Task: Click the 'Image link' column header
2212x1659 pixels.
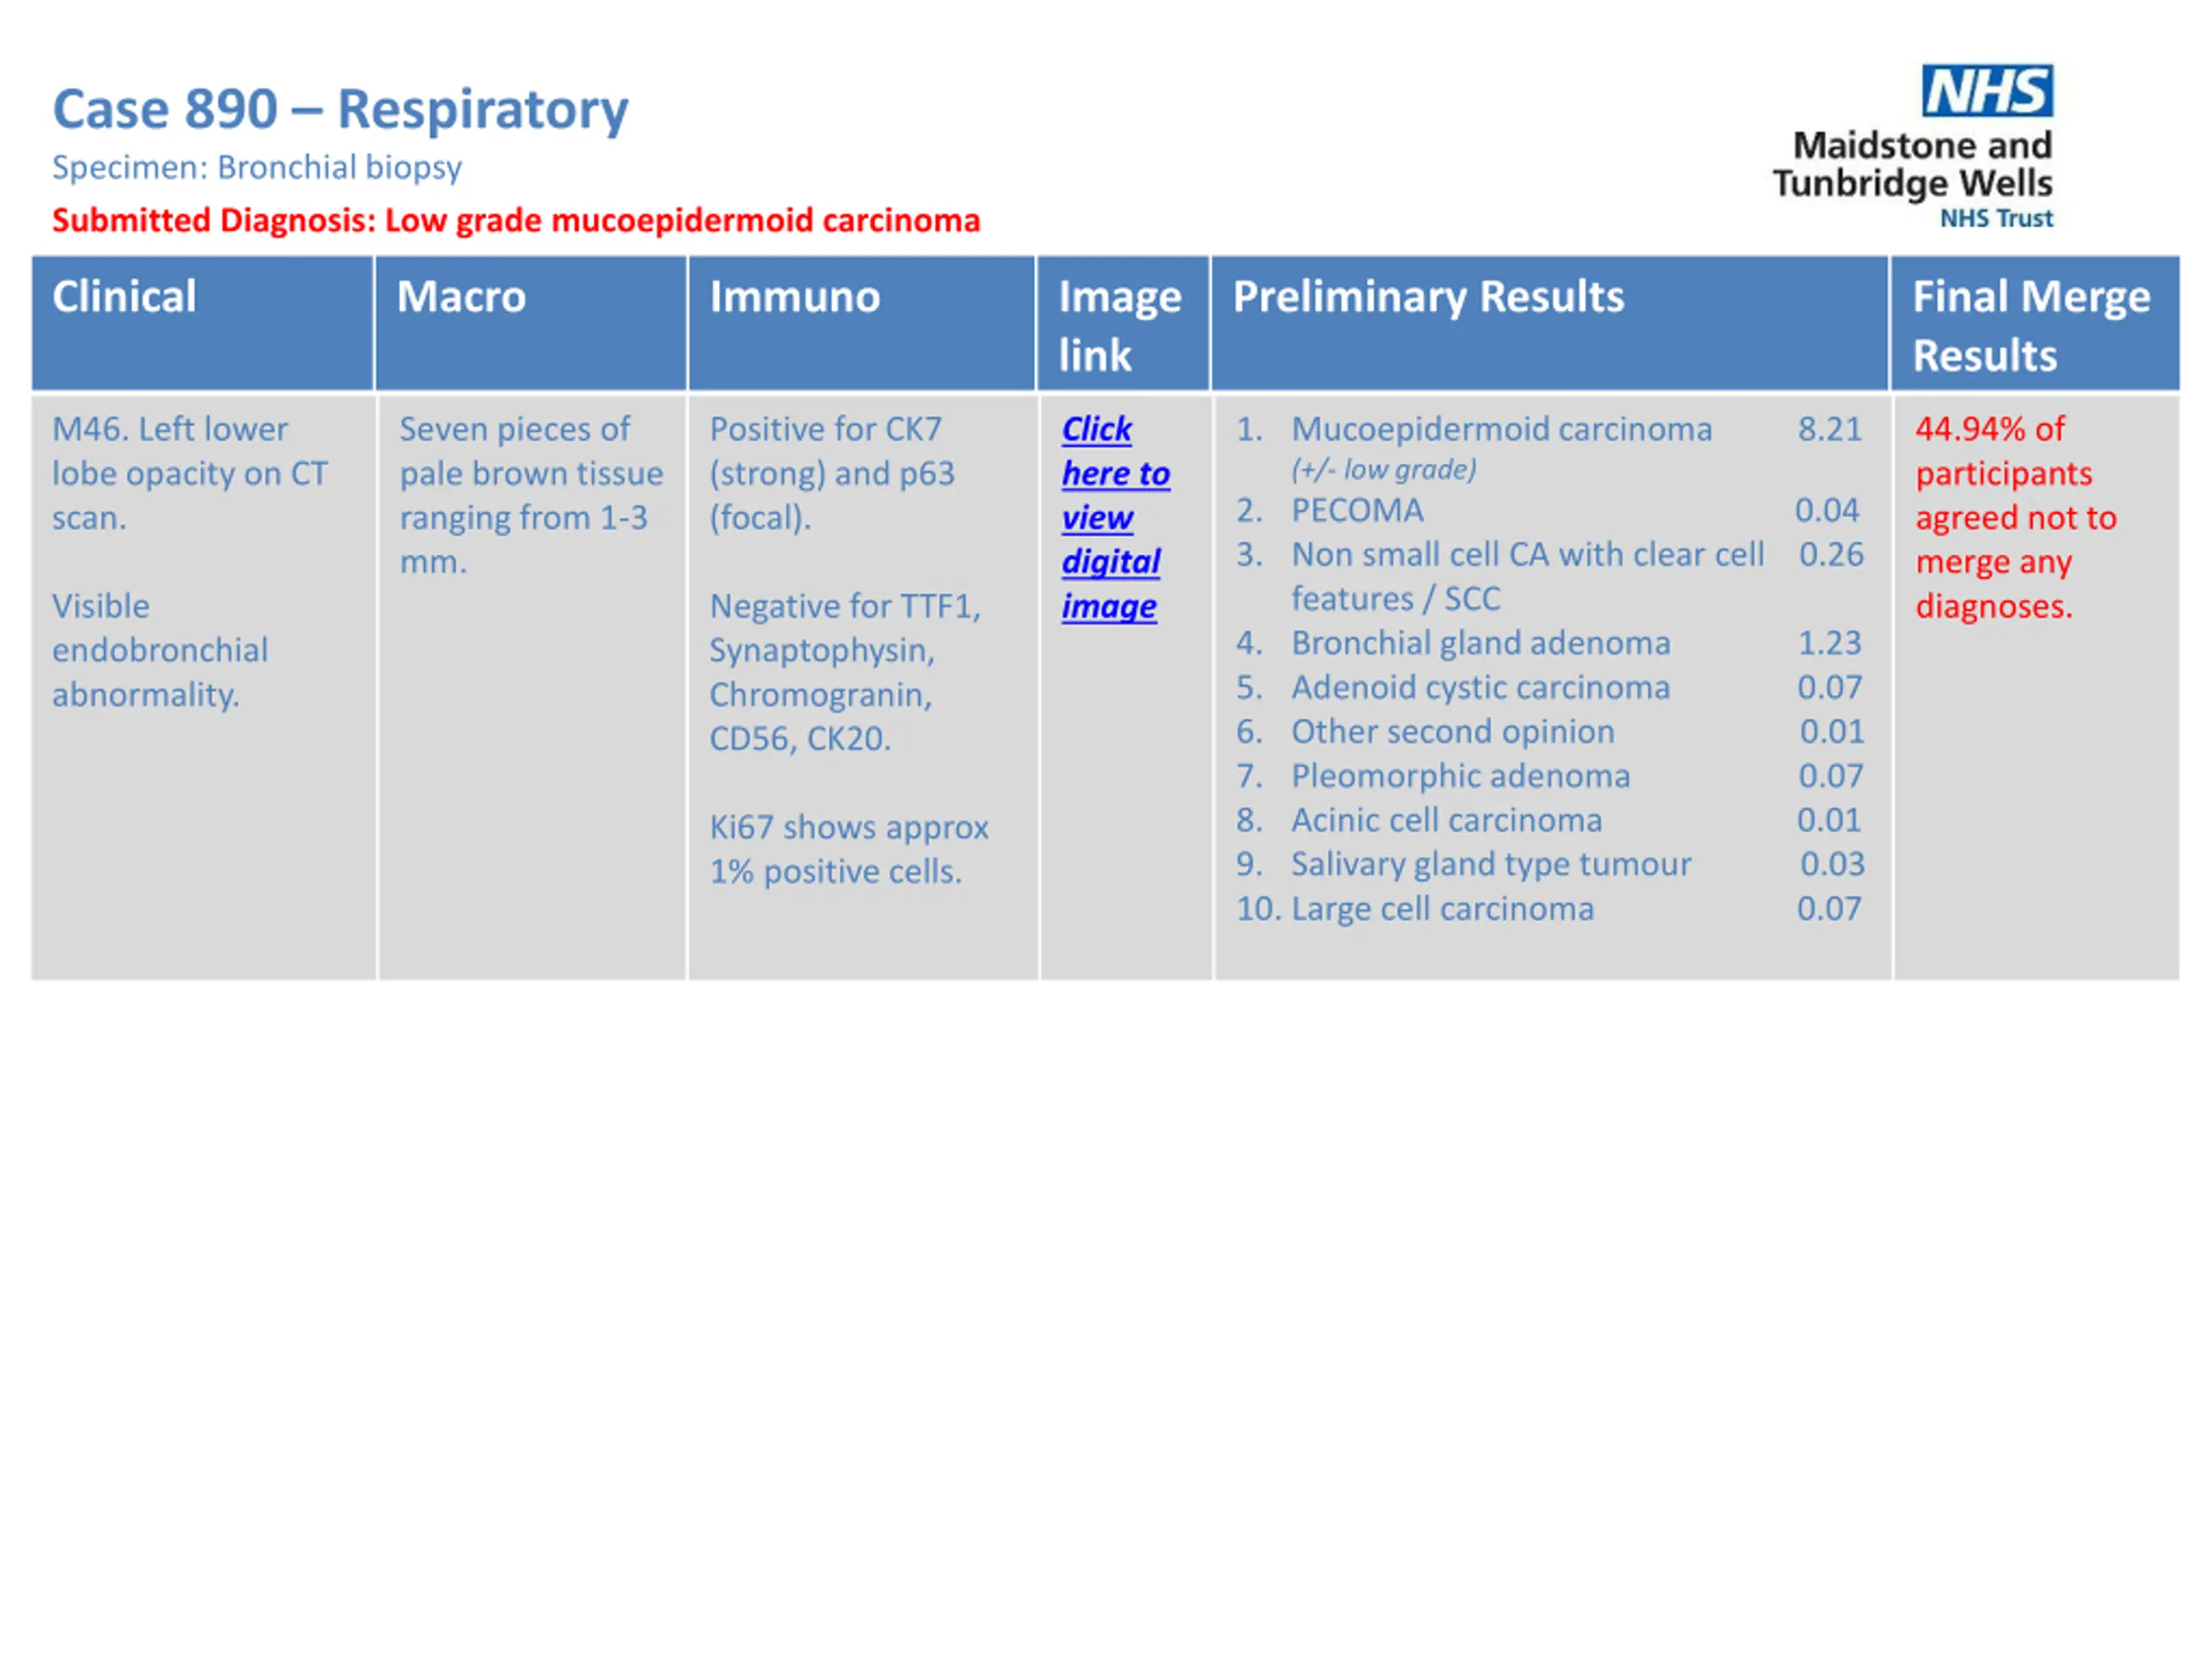Action: [x=1123, y=323]
